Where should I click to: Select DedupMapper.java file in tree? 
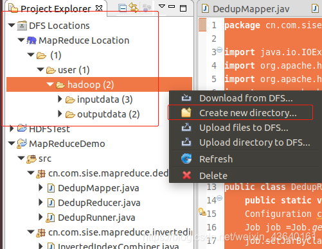(x=98, y=188)
